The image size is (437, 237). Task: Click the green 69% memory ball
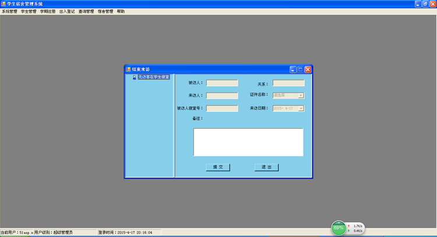click(x=339, y=228)
